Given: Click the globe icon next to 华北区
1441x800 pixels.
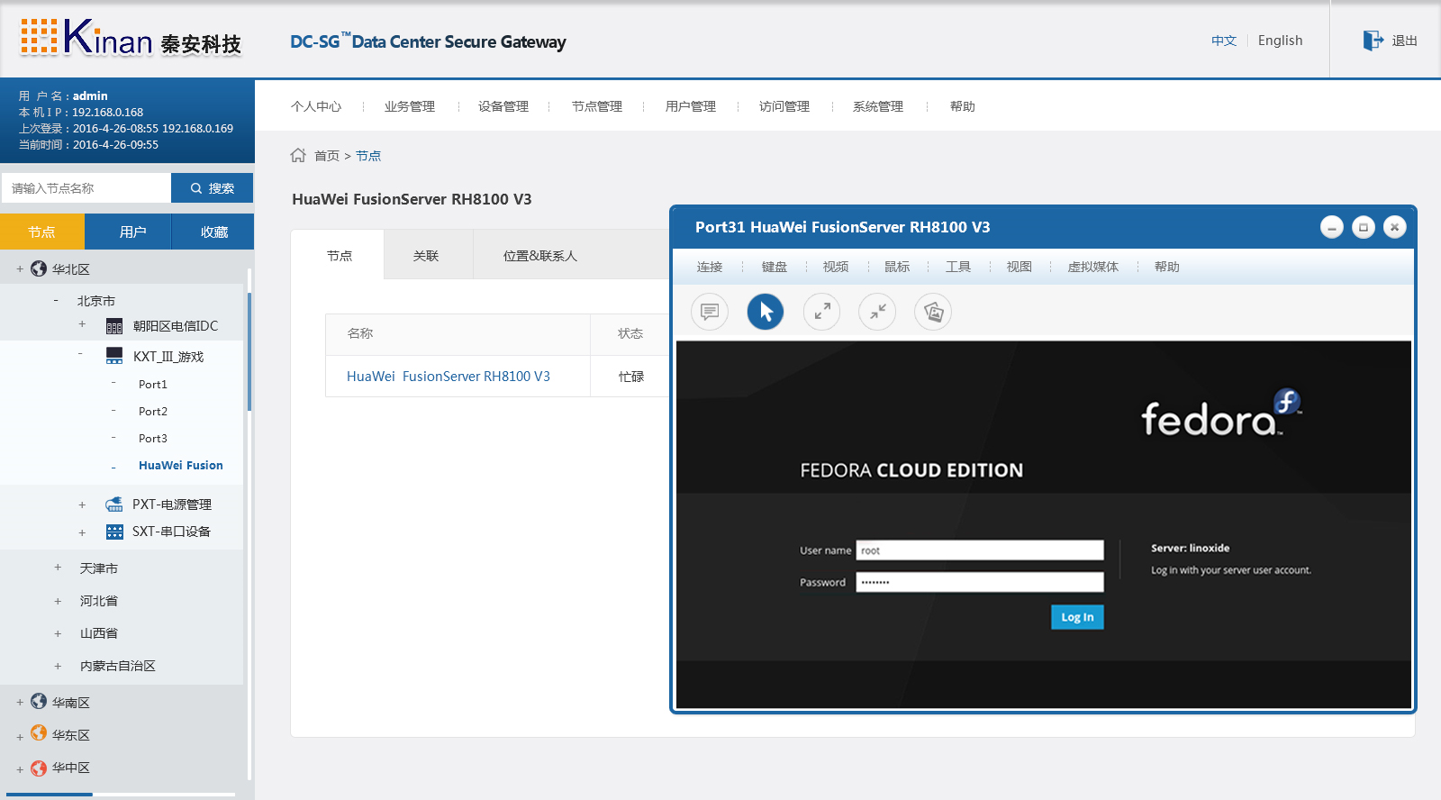Looking at the screenshot, I should point(39,268).
